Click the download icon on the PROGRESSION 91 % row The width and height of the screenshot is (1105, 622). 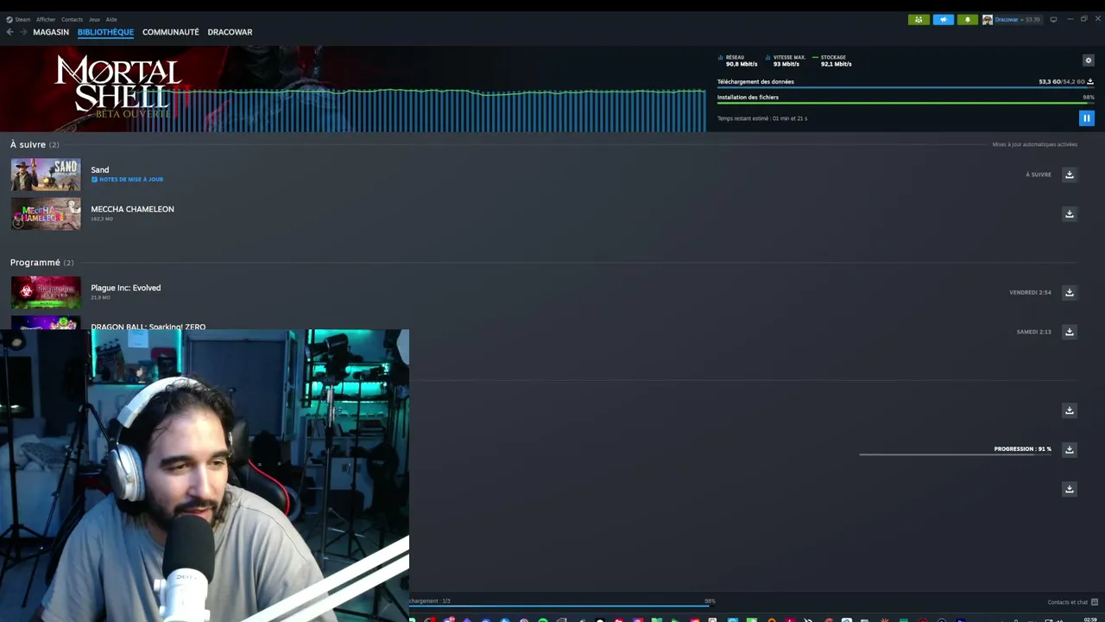click(x=1070, y=450)
